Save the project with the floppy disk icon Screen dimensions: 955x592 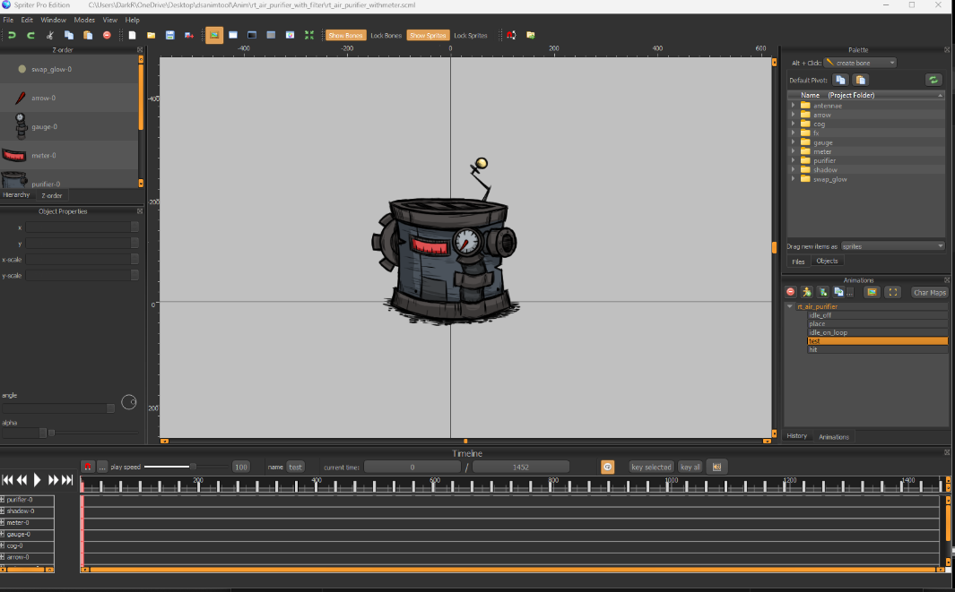coord(169,35)
